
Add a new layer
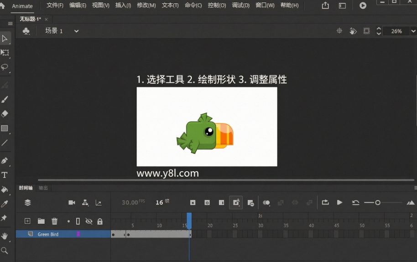(x=27, y=221)
